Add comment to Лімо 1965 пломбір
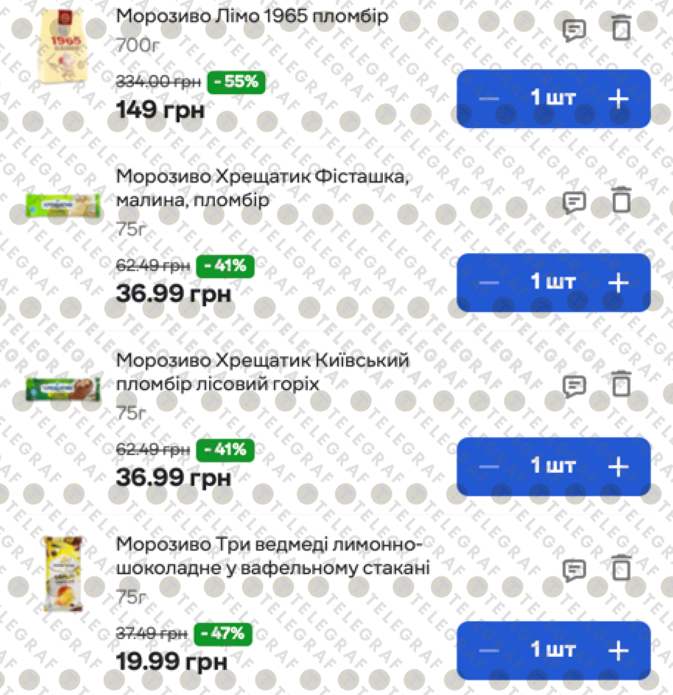This screenshot has width=673, height=695. click(574, 31)
